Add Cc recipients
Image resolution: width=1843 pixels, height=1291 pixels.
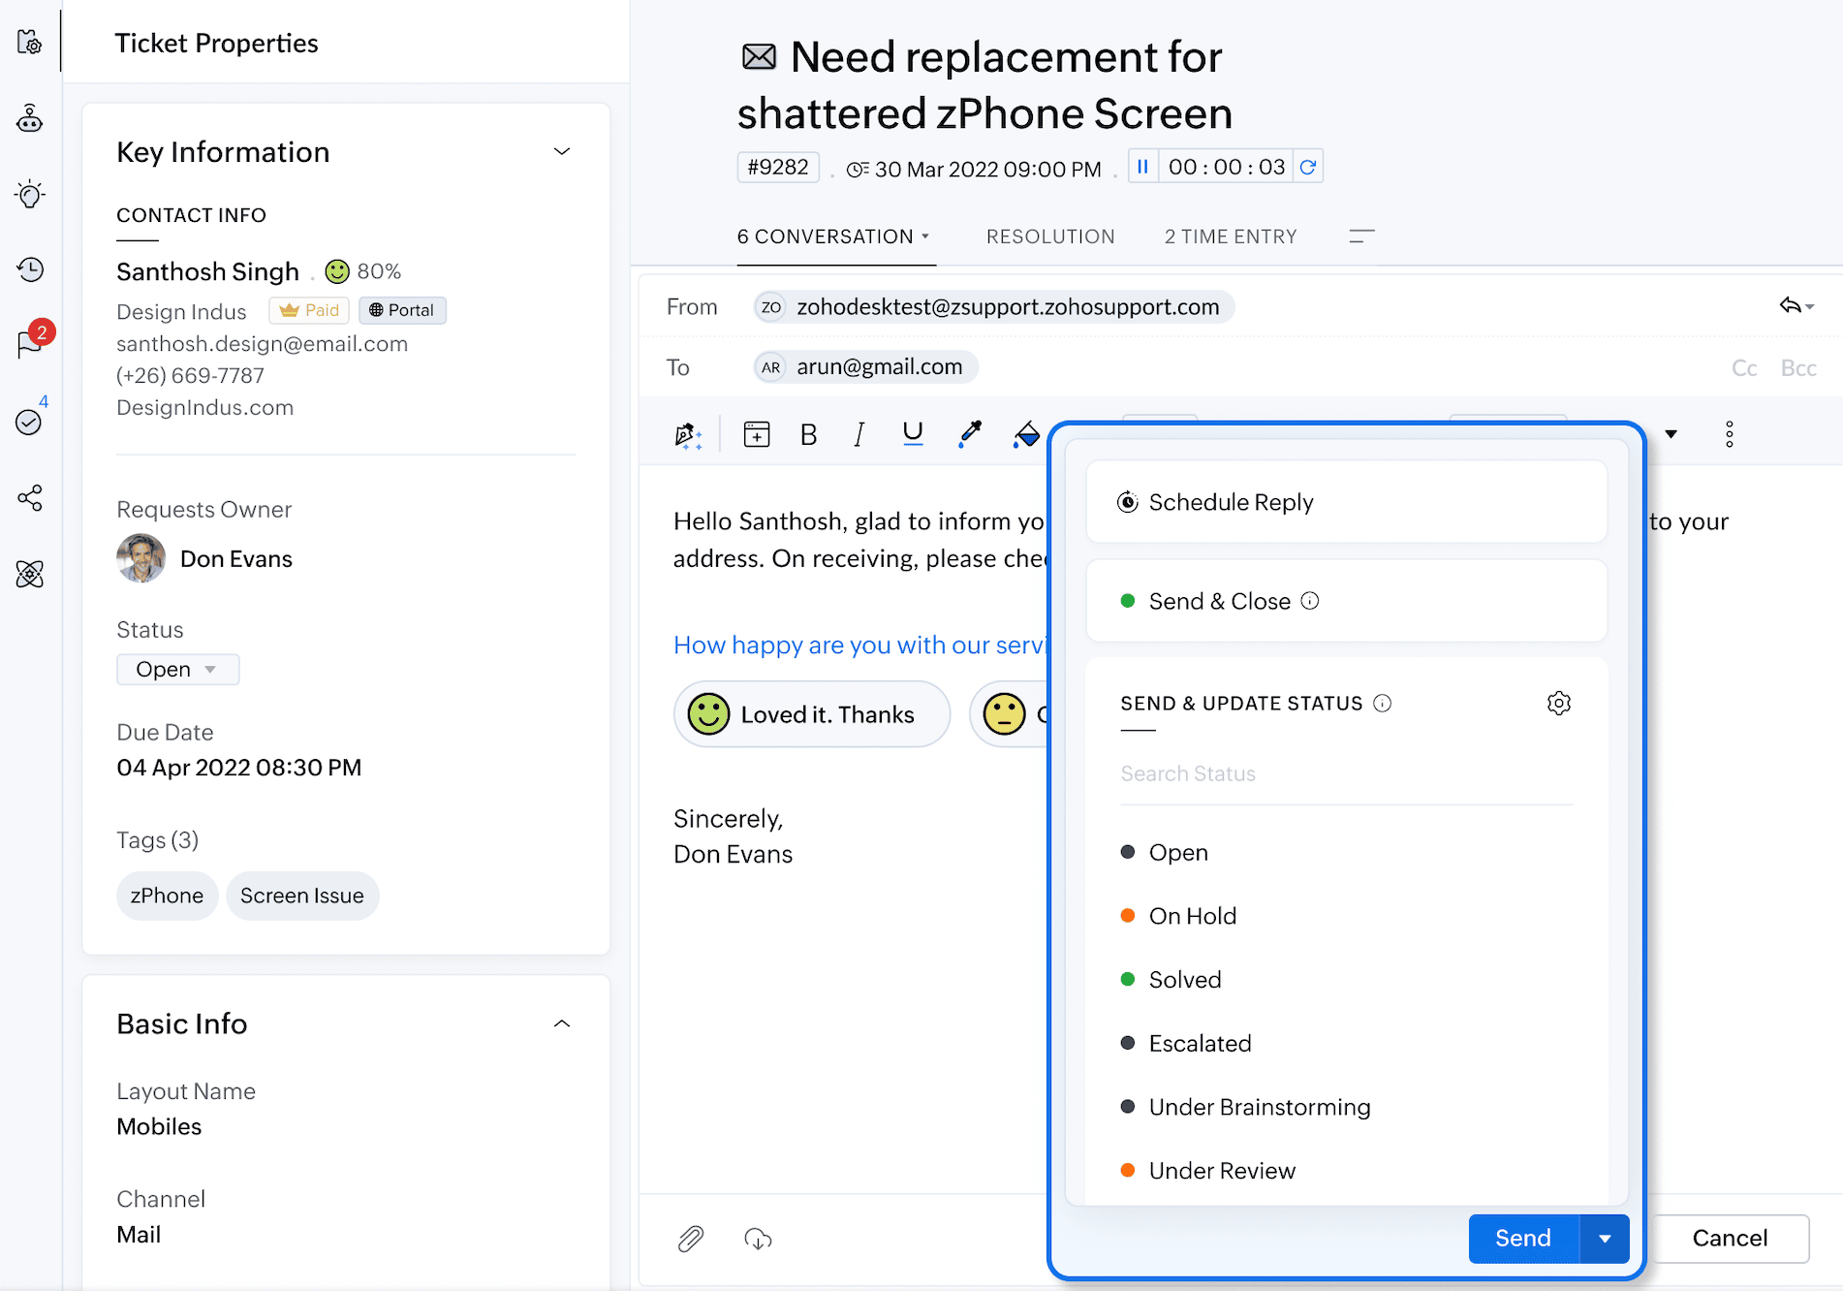(x=1744, y=368)
